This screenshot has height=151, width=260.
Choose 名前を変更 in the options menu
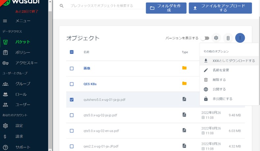[x=221, y=70]
